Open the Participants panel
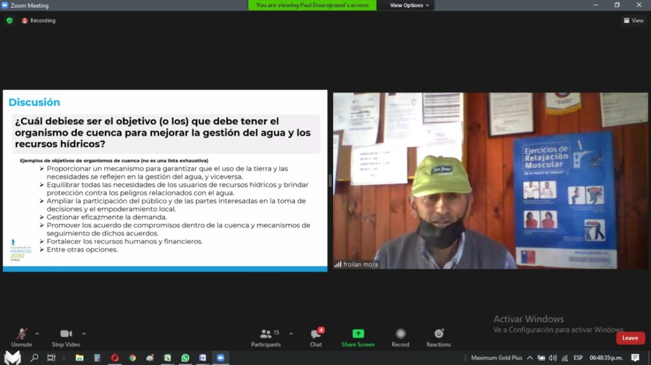Image resolution: width=651 pixels, height=365 pixels. pyautogui.click(x=266, y=337)
